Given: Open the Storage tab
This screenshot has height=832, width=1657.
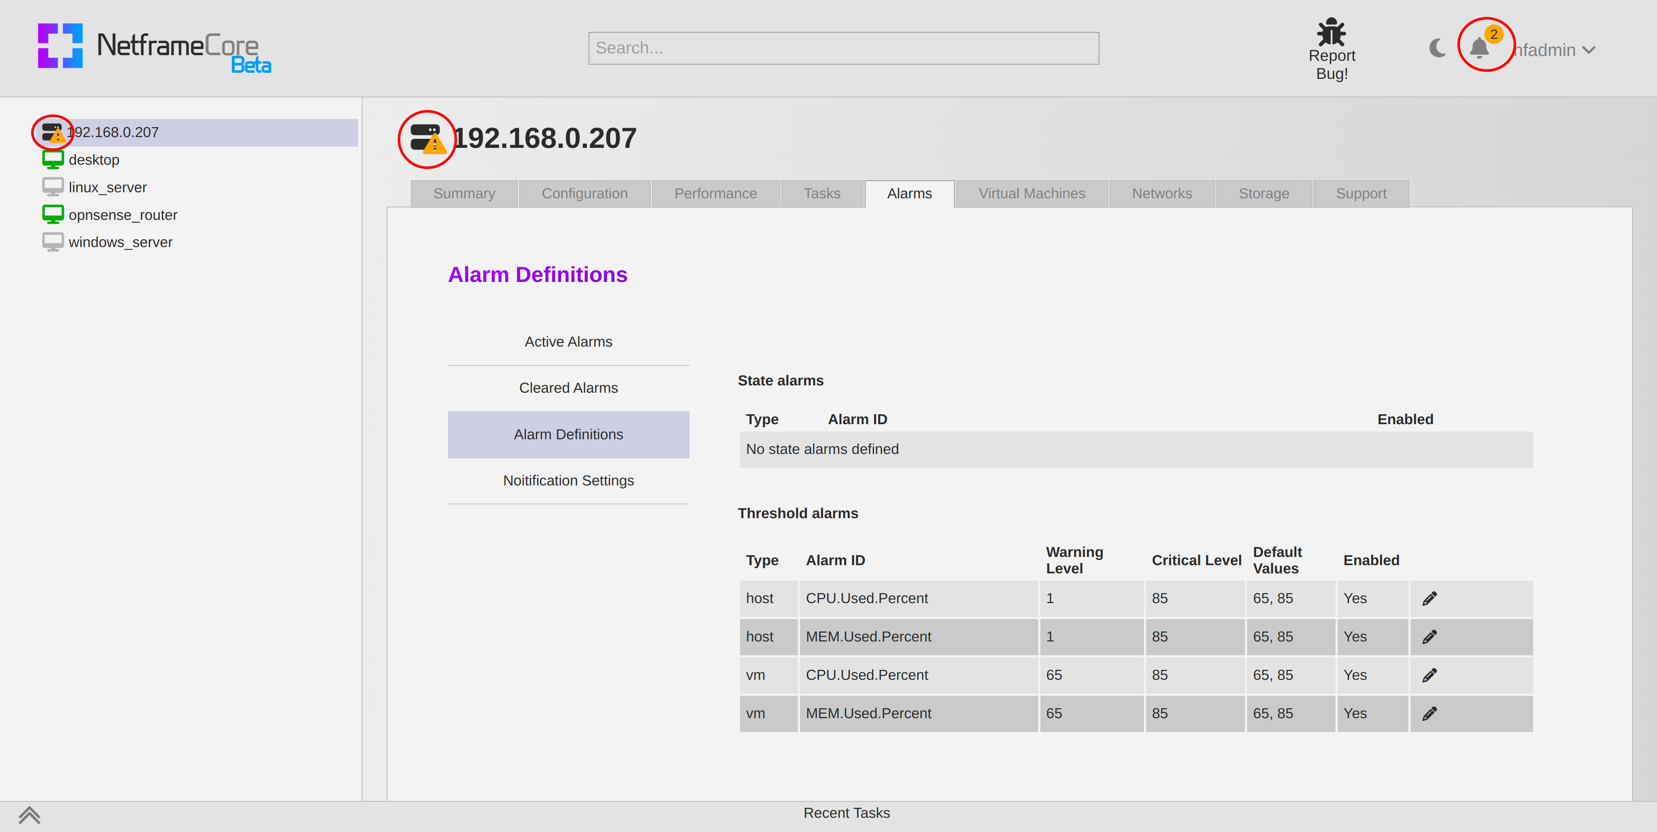Looking at the screenshot, I should (1263, 194).
